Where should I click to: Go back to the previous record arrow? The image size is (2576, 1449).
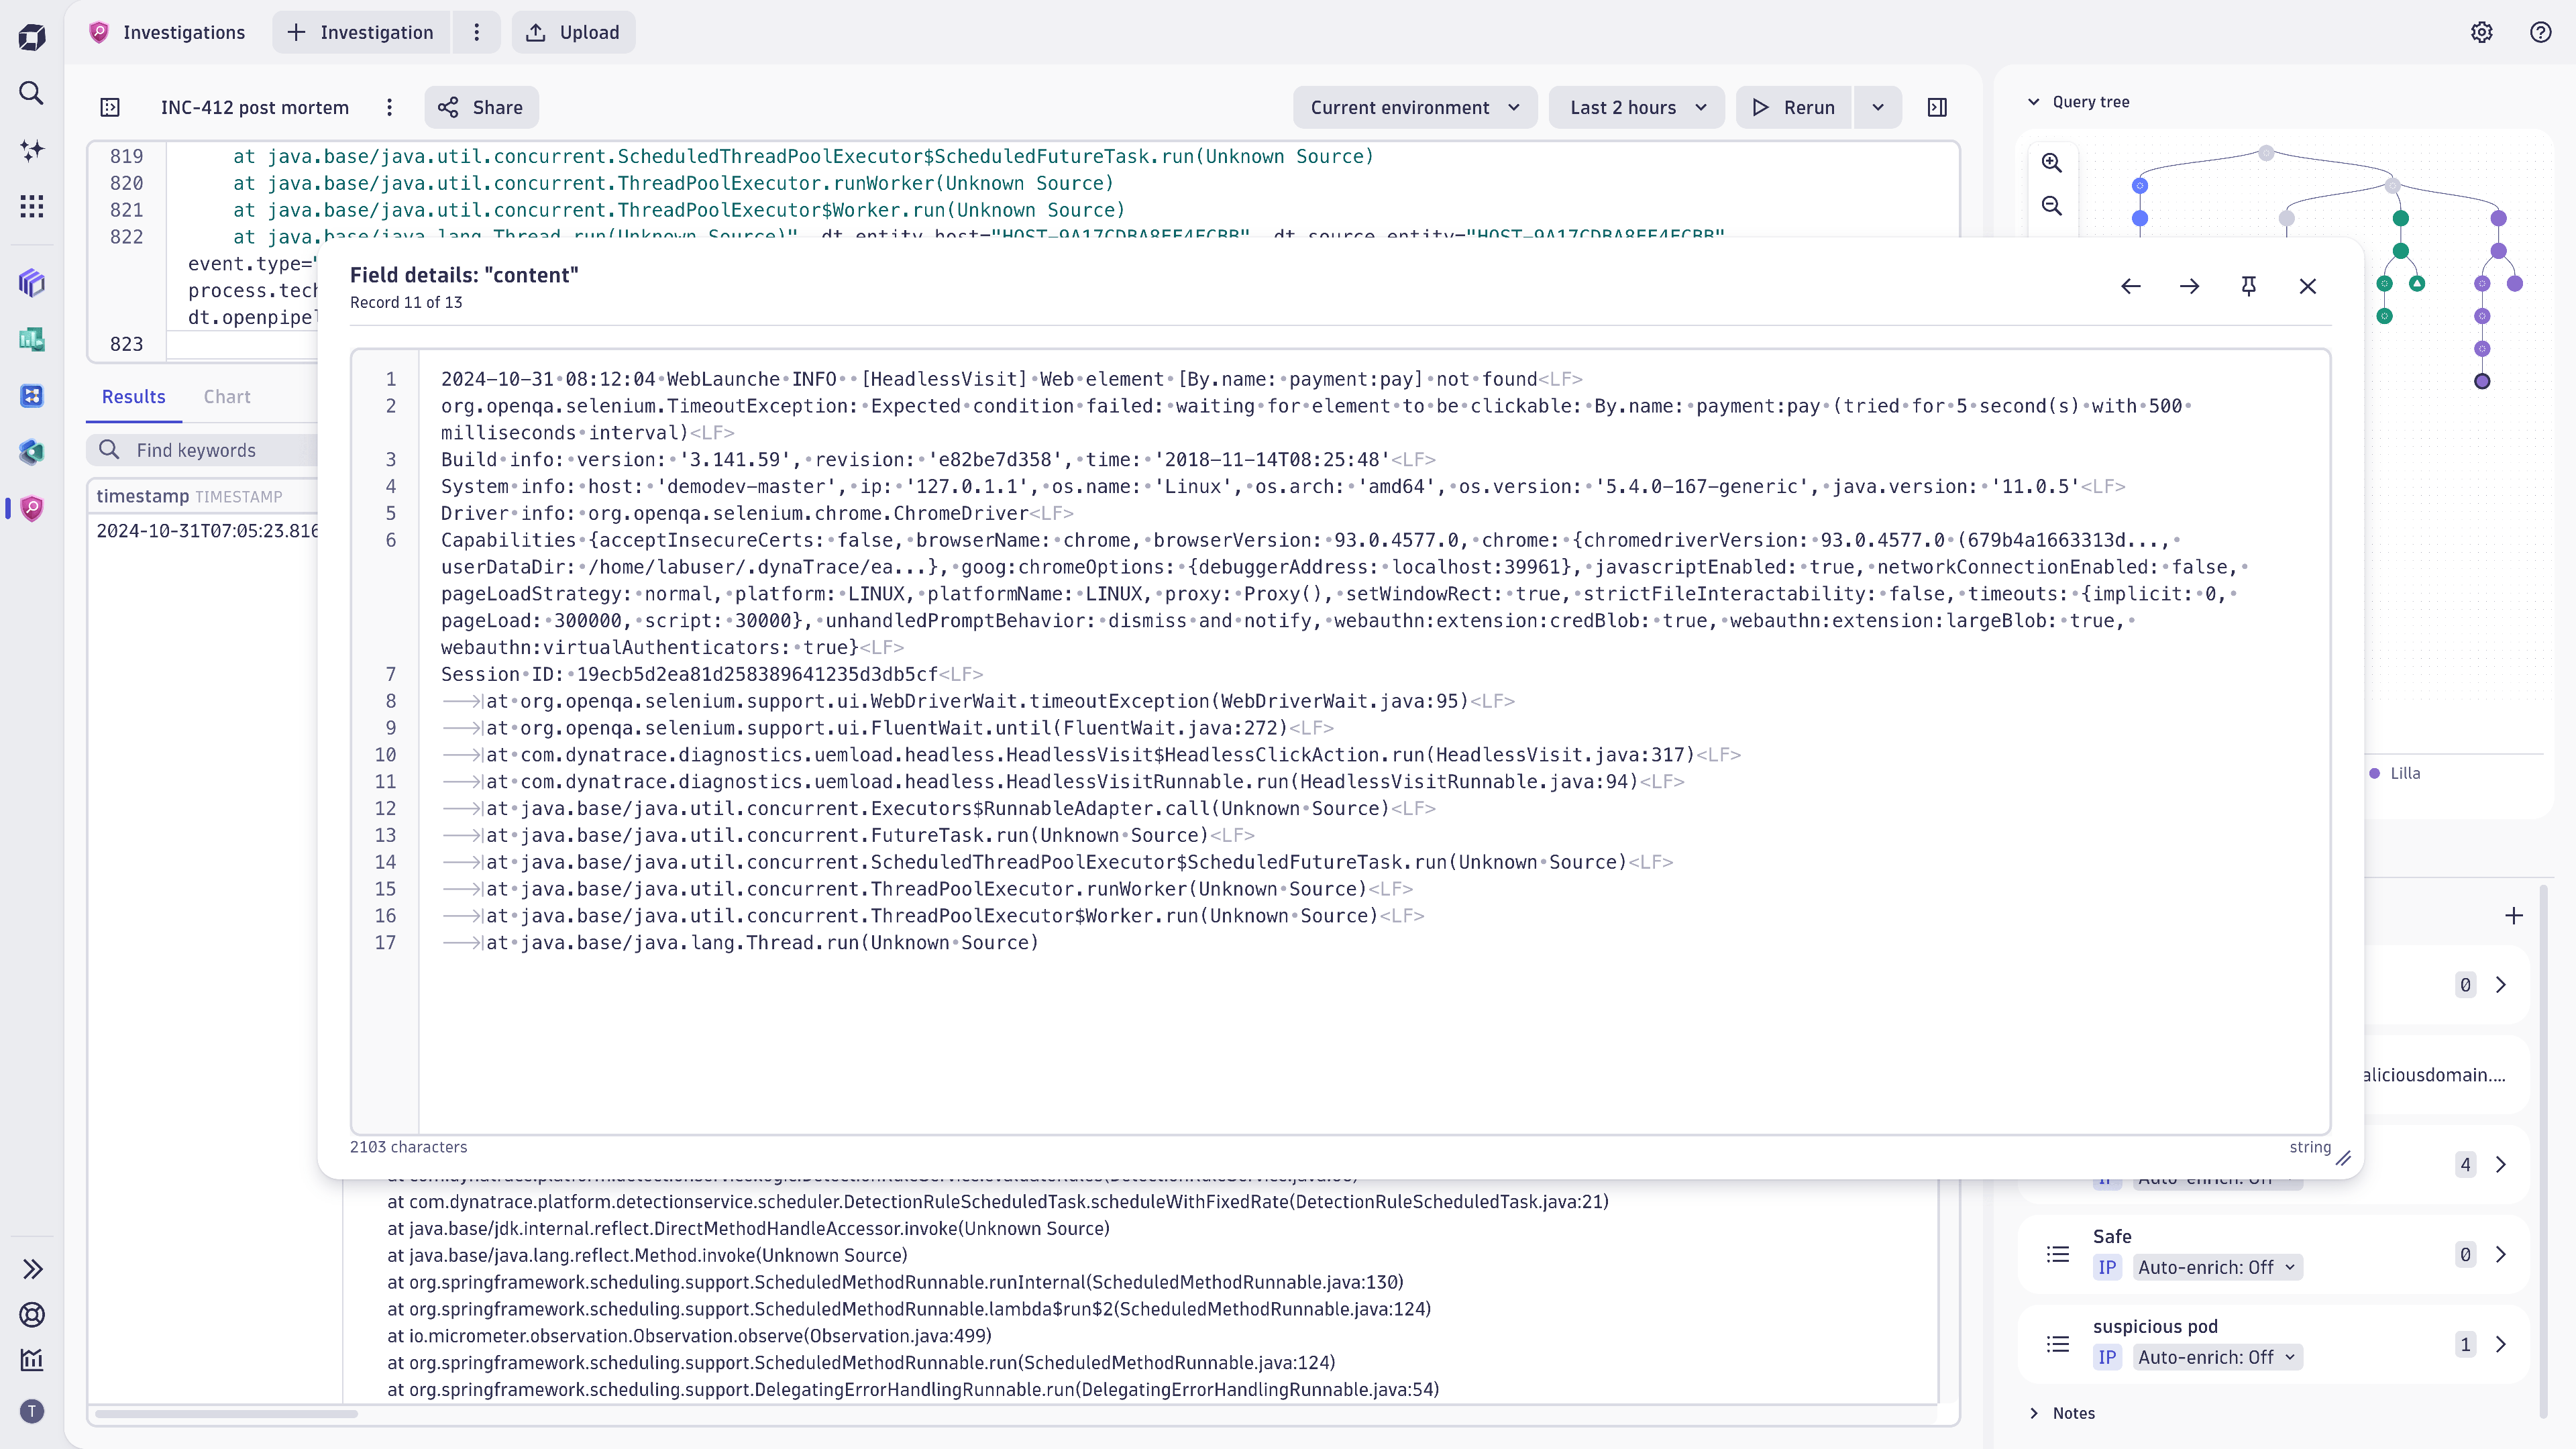click(x=2131, y=286)
